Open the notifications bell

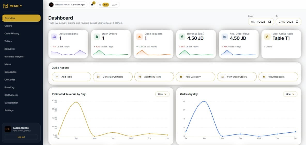click(x=92, y=5)
